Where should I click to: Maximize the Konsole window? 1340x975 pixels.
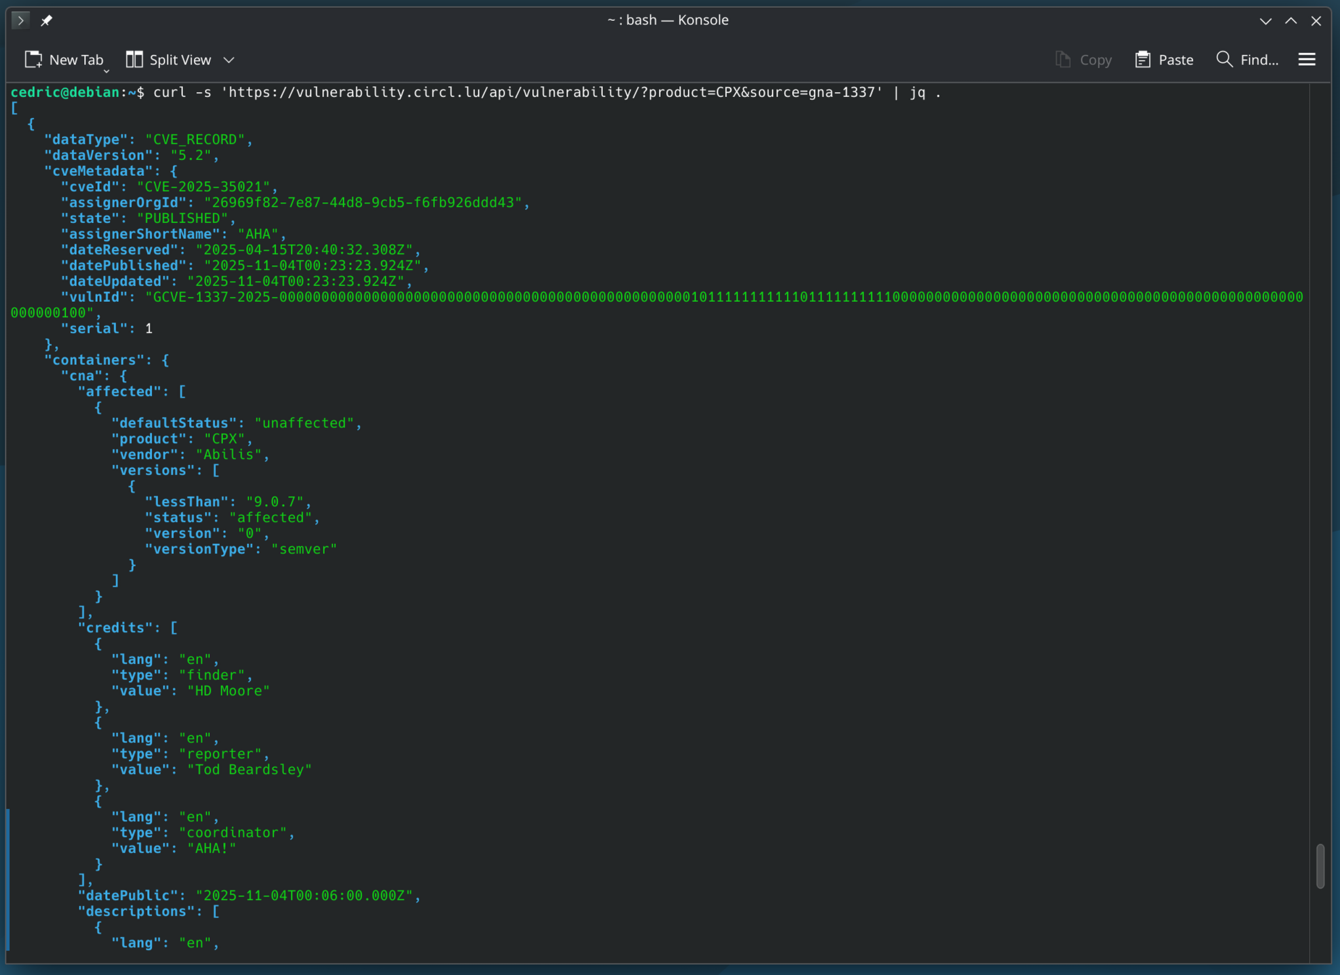tap(1291, 20)
